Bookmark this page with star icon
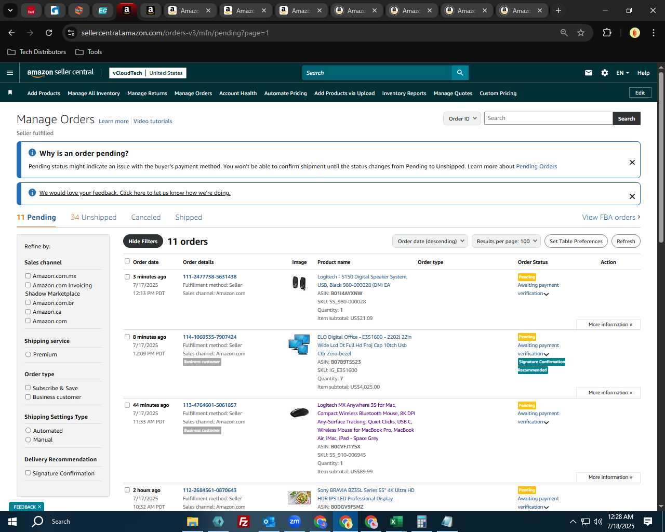This screenshot has height=532, width=665. (x=581, y=33)
